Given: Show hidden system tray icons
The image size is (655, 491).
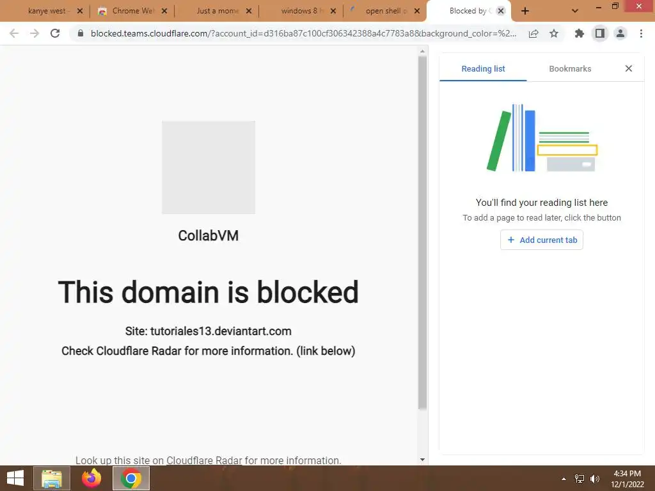Looking at the screenshot, I should [564, 479].
